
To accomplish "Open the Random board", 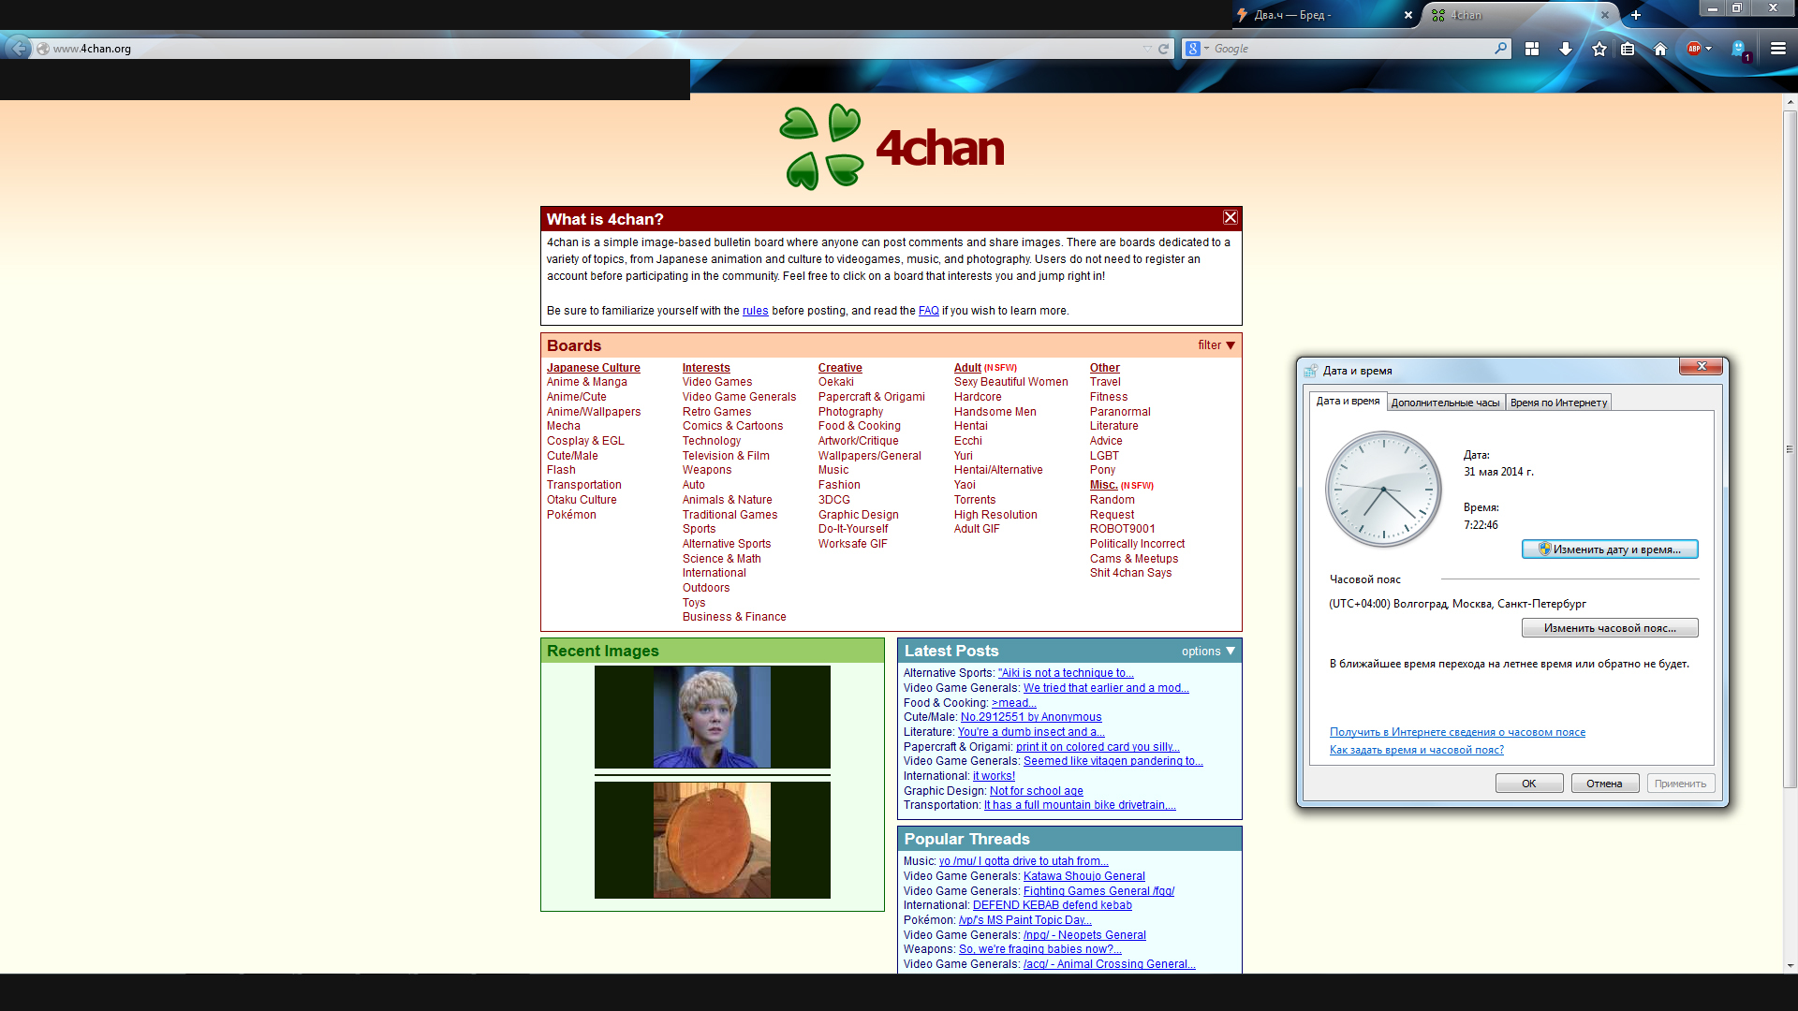I will (1112, 500).
